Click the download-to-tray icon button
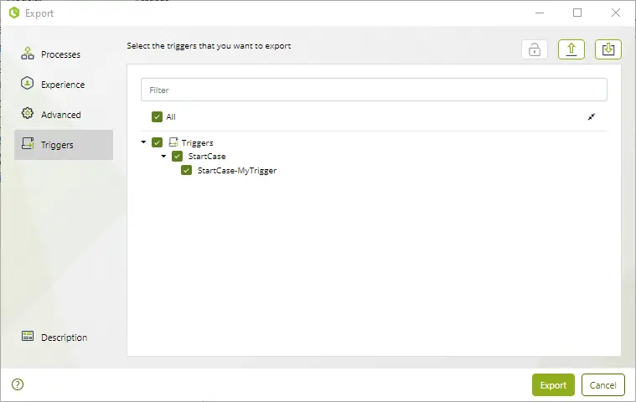 coord(608,50)
